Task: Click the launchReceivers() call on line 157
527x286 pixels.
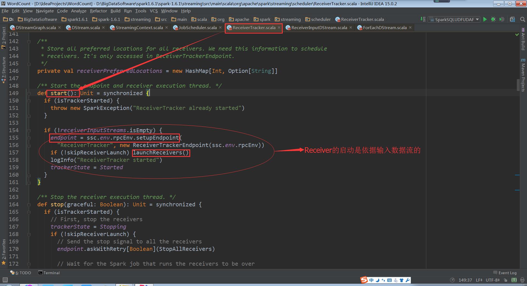Action: pyautogui.click(x=161, y=152)
